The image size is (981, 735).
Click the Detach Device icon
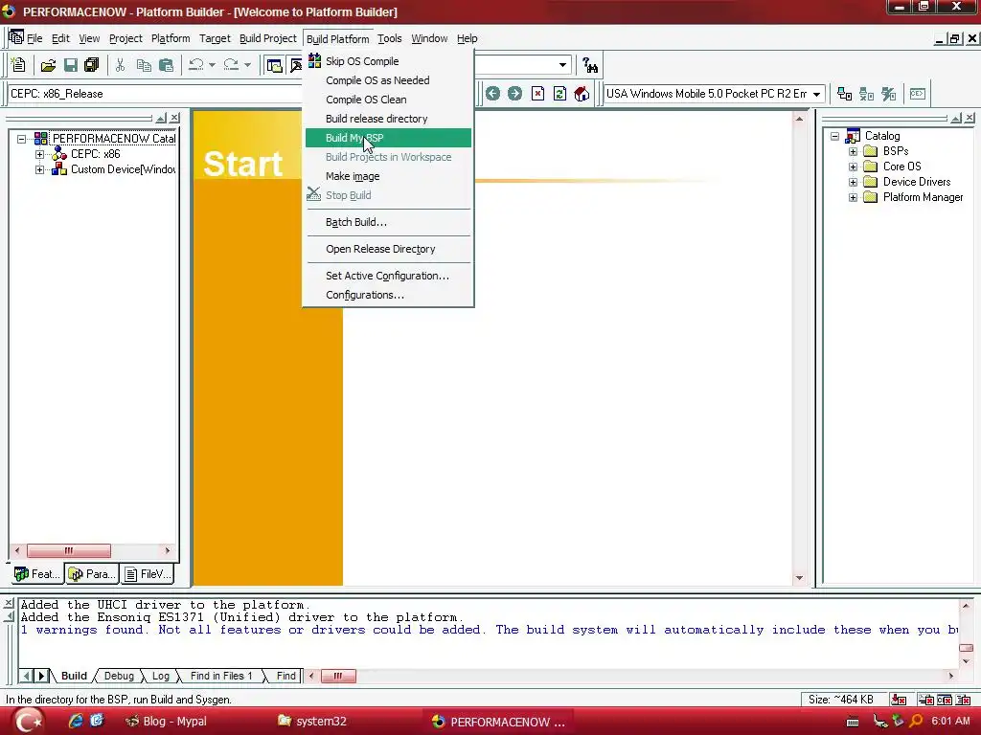(866, 94)
